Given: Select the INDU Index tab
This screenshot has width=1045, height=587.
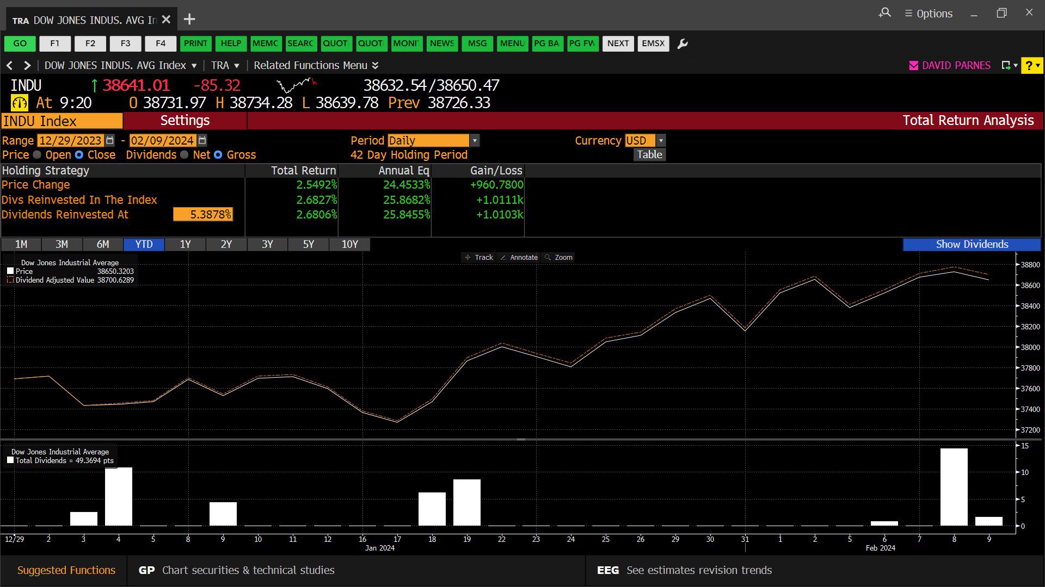Looking at the screenshot, I should pos(62,121).
